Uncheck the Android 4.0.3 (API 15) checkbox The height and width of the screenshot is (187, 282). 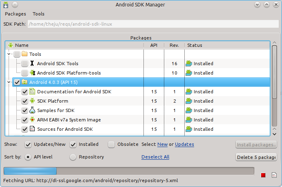tap(17, 82)
